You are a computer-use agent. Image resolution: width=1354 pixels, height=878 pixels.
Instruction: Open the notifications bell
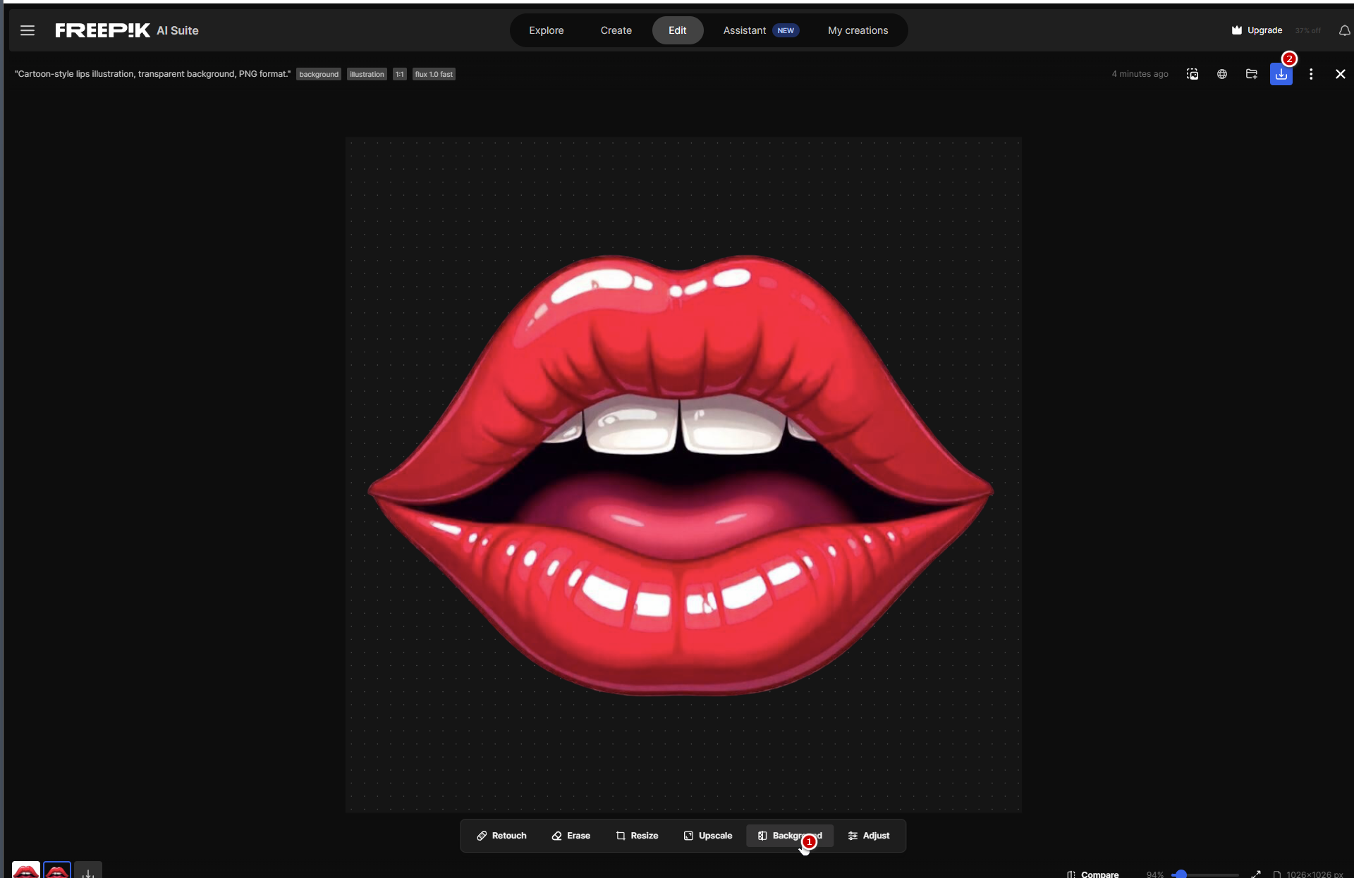click(x=1344, y=30)
